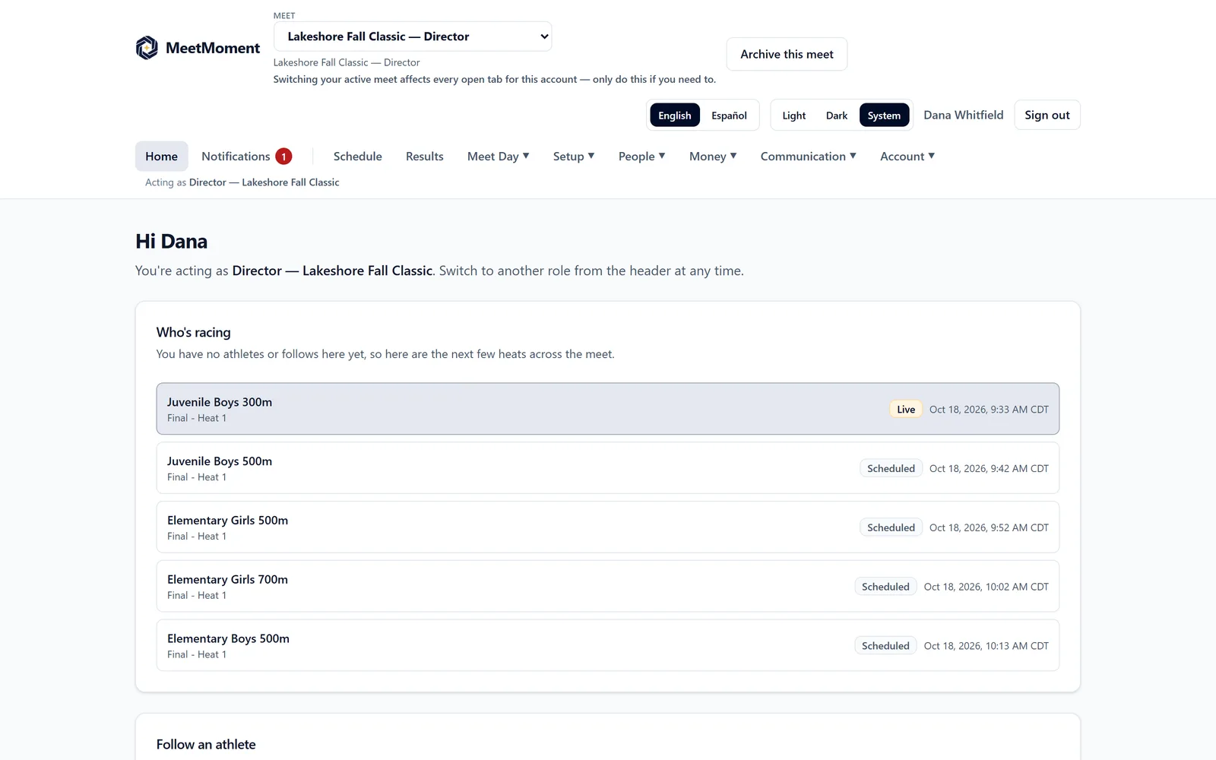Click the Scheduled badge for 9:42 AM heat

click(x=891, y=468)
